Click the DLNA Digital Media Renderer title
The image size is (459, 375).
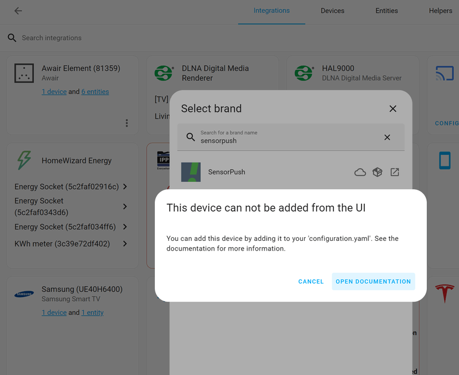tap(215, 73)
